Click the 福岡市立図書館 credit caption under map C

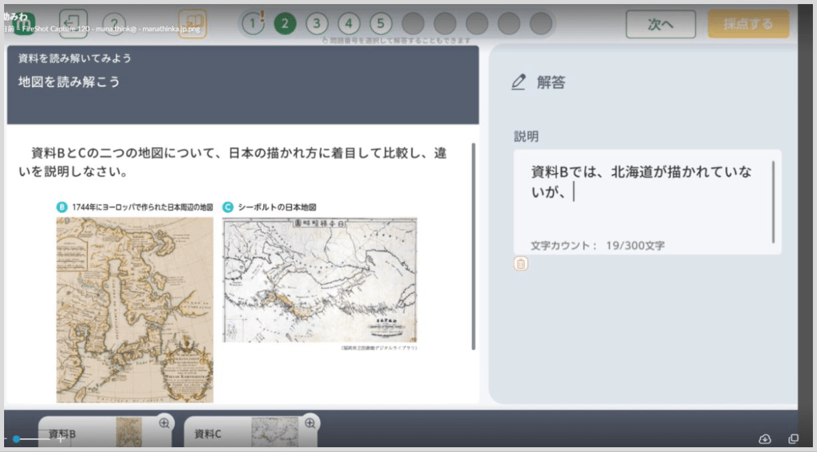[380, 348]
